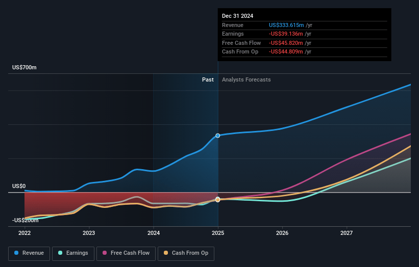Image resolution: width=419 pixels, height=267 pixels.
Task: Toggle the Free Cash Flow legend button
Action: (x=126, y=253)
